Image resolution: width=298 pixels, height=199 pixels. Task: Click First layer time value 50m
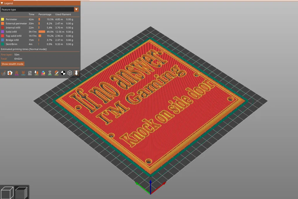[17, 55]
